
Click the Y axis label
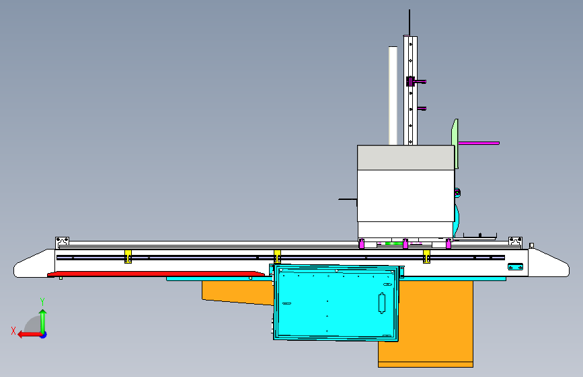point(42,302)
